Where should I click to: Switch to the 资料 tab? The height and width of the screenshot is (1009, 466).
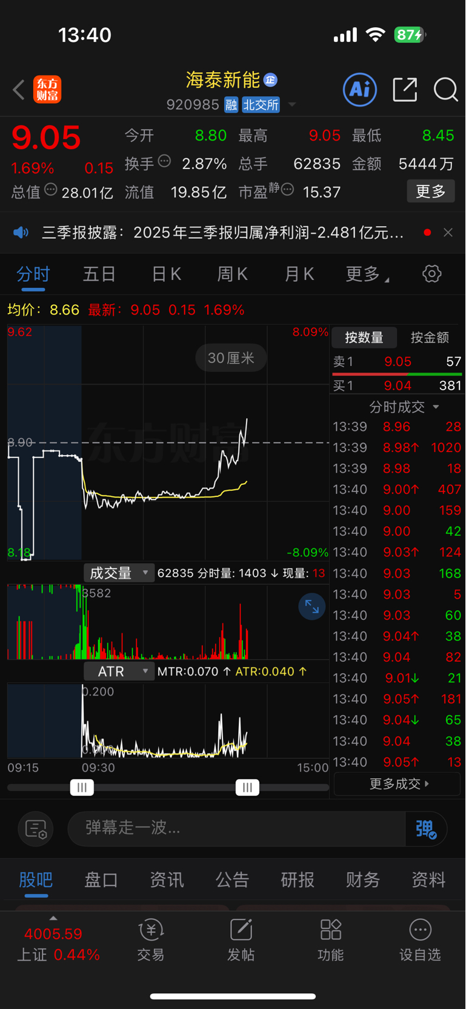[428, 880]
